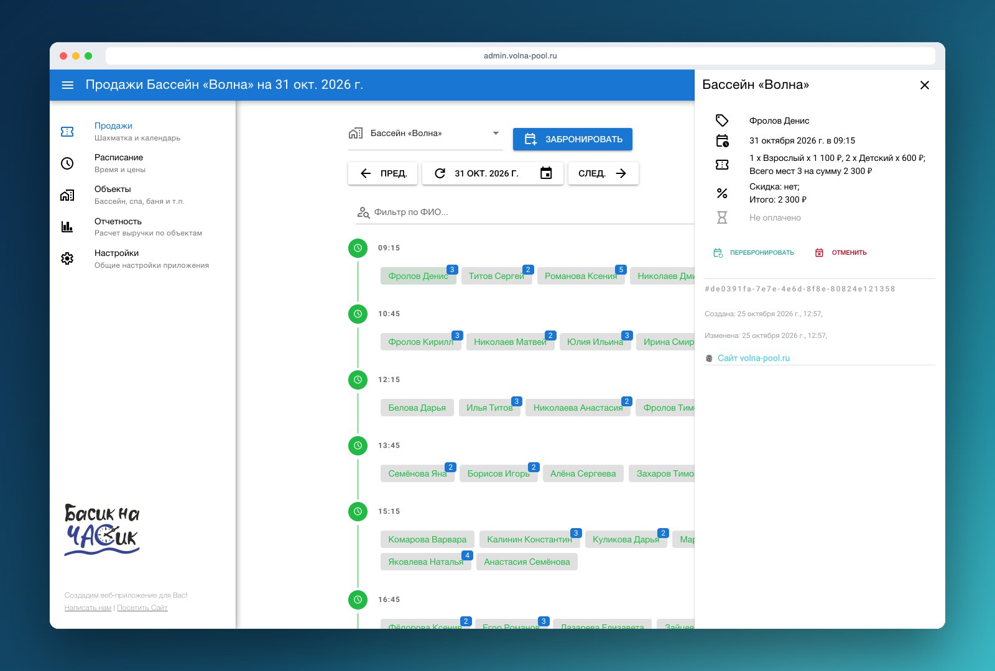The width and height of the screenshot is (995, 671).
Task: Click the Написать нам link
Action: [88, 608]
